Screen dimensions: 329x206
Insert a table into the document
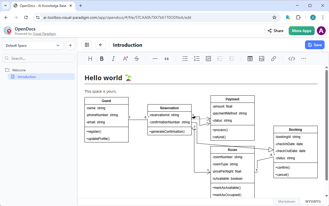250,58
